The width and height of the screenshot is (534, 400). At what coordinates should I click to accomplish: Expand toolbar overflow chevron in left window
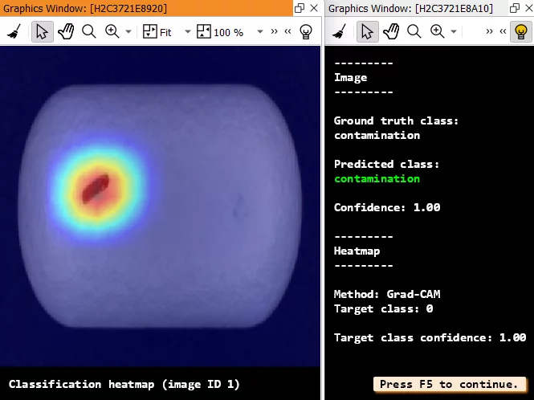275,32
